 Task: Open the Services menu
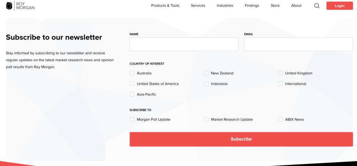point(198,6)
